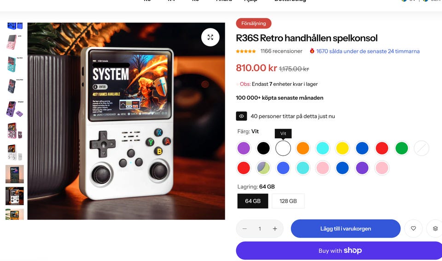Image resolution: width=442 pixels, height=261 pixels.
Task: Click the five-star rating icons
Action: pos(246,51)
